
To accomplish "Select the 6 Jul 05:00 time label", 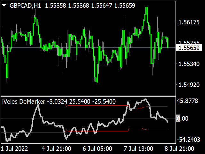I will coord(97,149).
